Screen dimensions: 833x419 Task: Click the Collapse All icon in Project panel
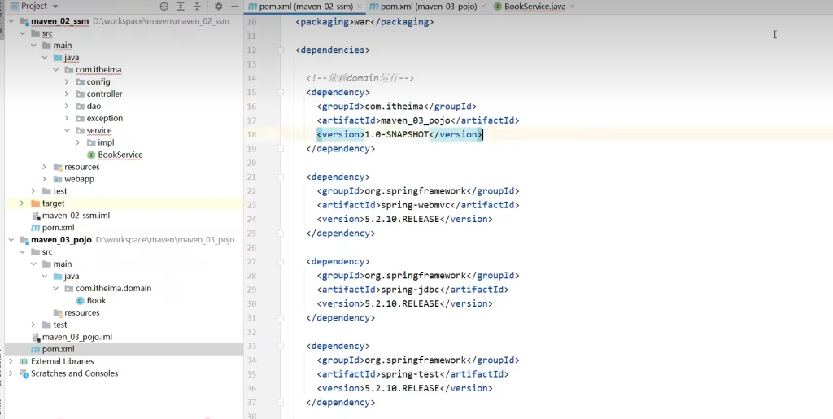click(198, 6)
